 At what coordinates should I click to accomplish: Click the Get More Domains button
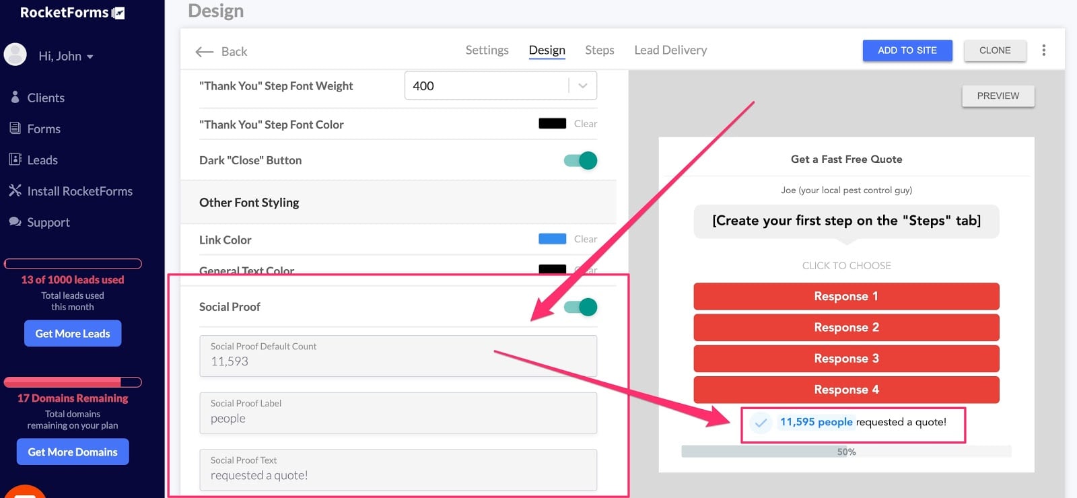[x=73, y=452]
